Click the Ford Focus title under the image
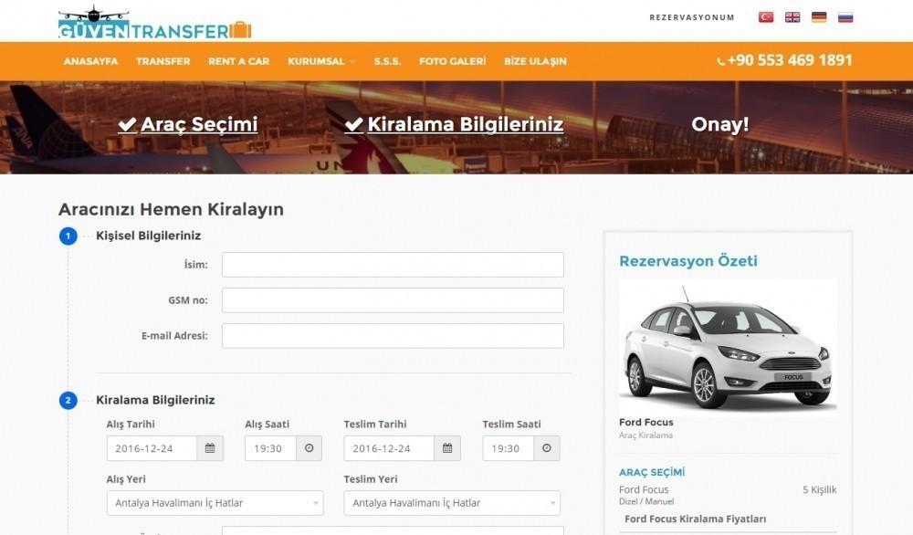 [645, 422]
